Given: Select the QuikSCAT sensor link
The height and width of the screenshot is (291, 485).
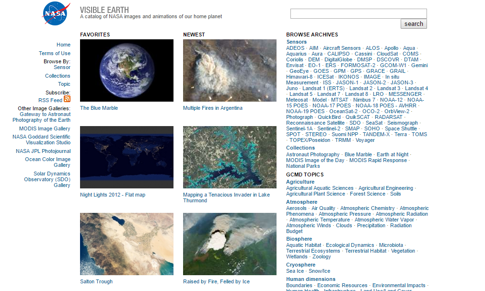Looking at the screenshot, I should click(x=358, y=117).
